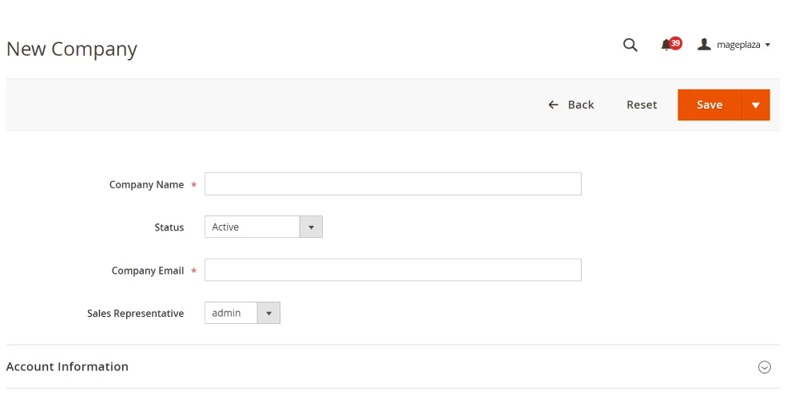This screenshot has width=799, height=399.
Task: Click the search magnifier icon
Action: [630, 45]
